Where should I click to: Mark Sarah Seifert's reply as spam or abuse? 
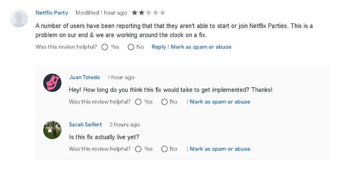tap(220, 149)
